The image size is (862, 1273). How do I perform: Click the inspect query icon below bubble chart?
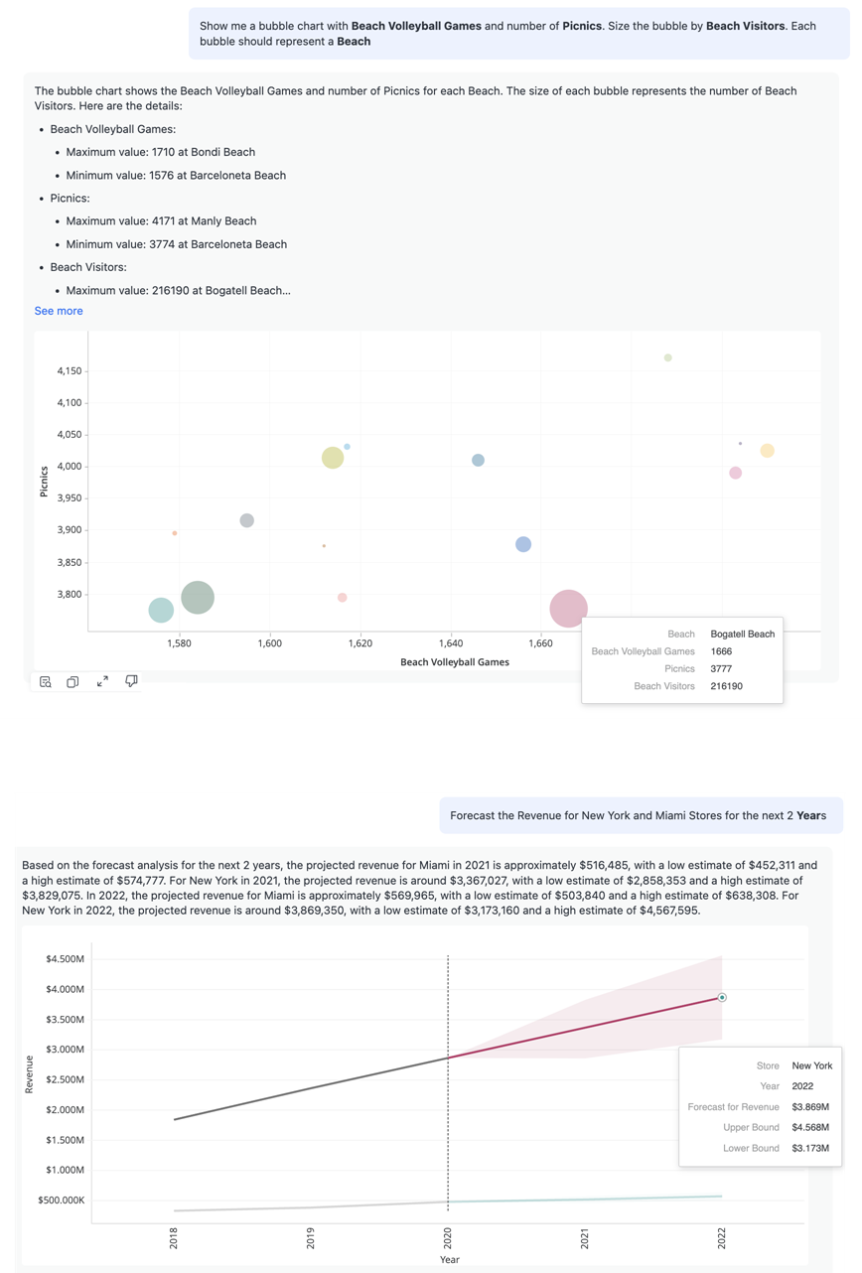point(46,681)
